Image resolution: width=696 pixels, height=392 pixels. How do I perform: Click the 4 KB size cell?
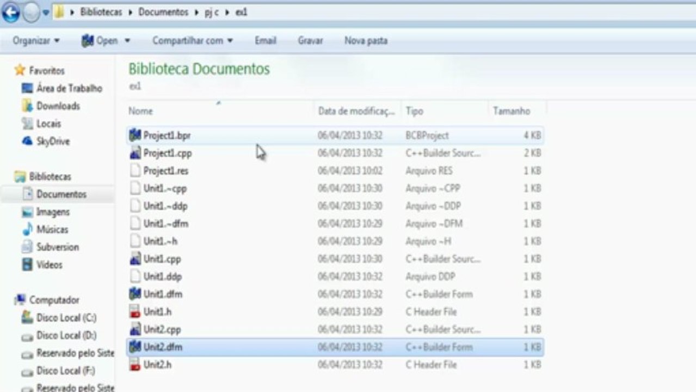pyautogui.click(x=532, y=135)
